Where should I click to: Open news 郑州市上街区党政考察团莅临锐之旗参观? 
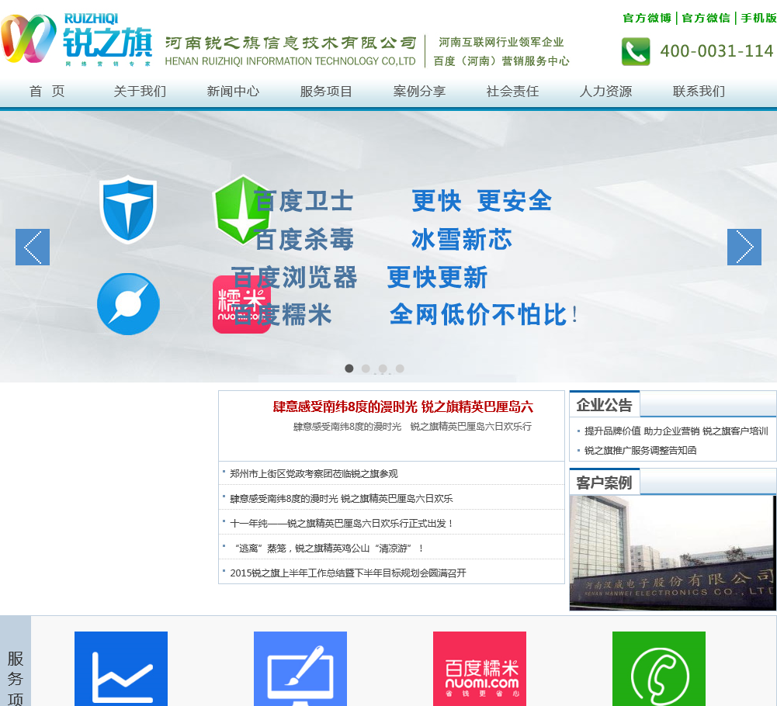314,473
